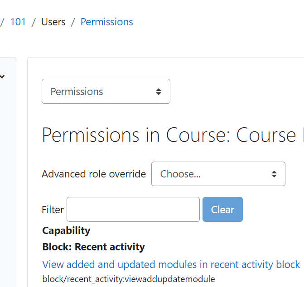Click the Capability column header
Viewport: 304px width, 287px height.
point(66,231)
